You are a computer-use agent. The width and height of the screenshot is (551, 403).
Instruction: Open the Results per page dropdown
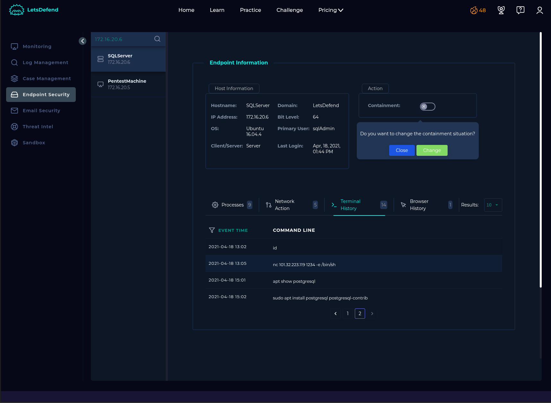coord(493,205)
